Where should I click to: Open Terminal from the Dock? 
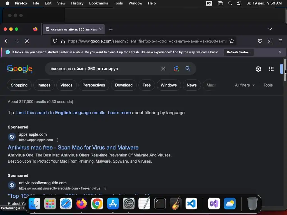click(160, 204)
